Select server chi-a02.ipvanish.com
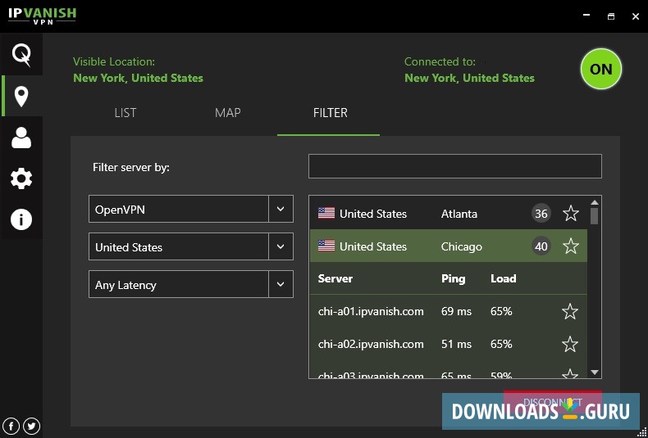The image size is (648, 438). [449, 344]
